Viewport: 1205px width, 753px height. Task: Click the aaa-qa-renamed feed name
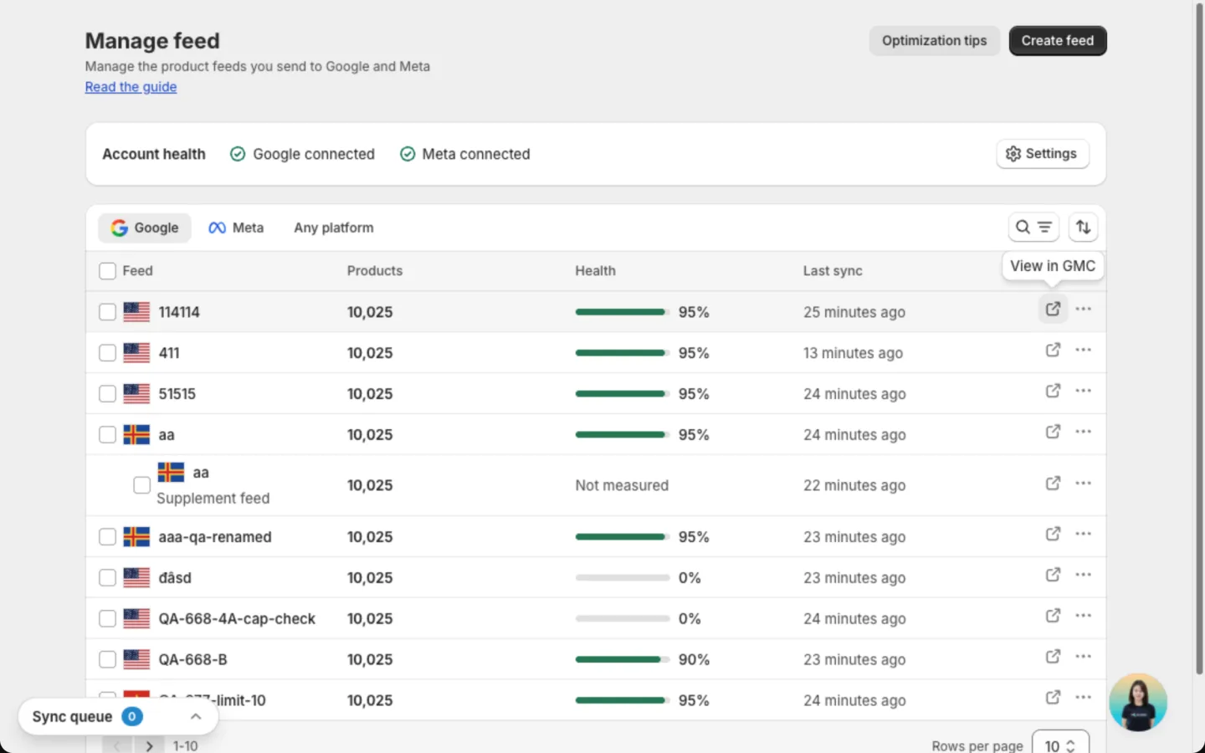coord(215,537)
